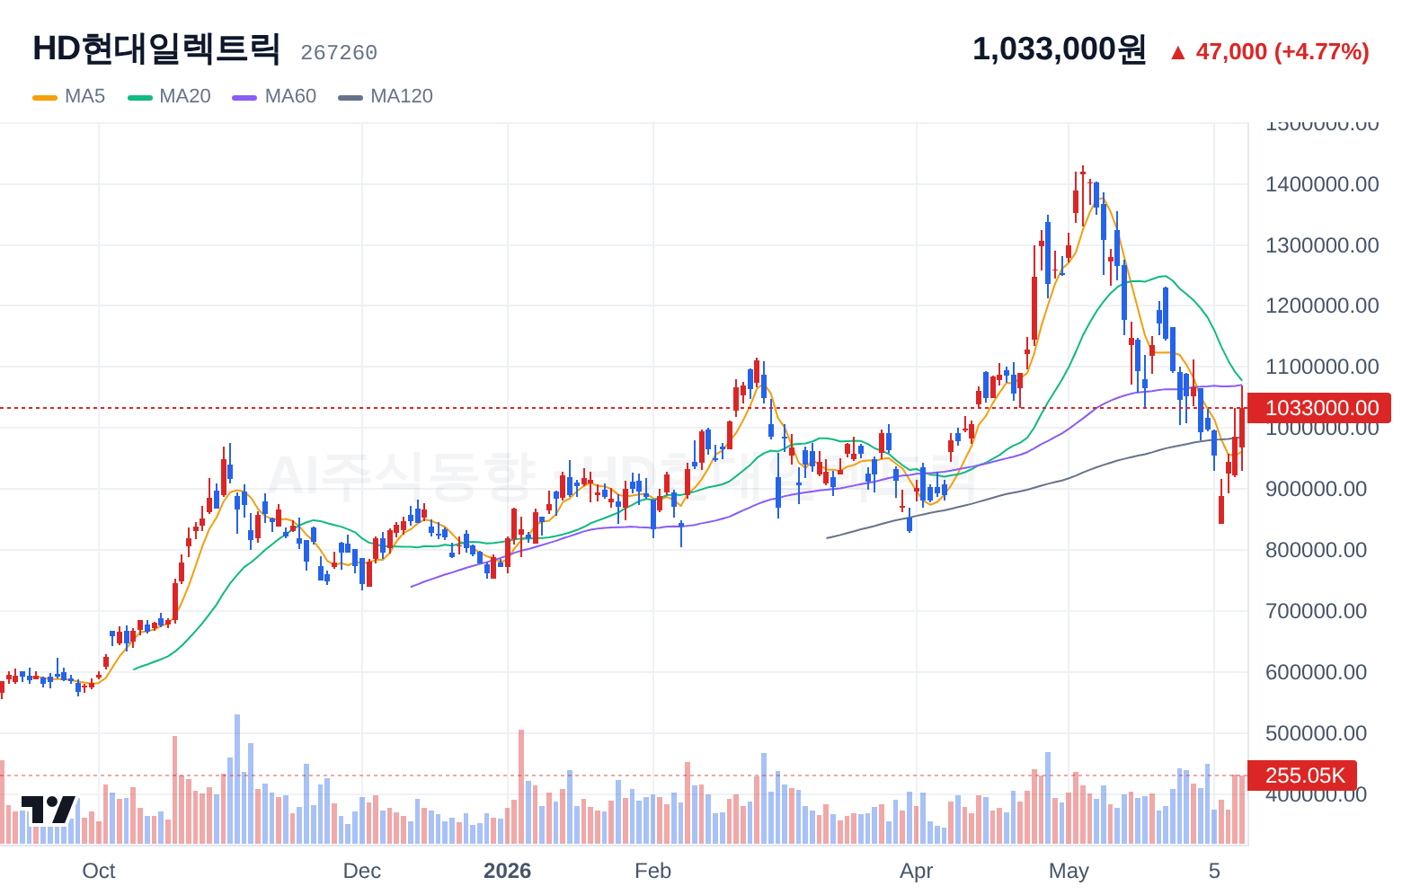Click the 700000.00 price axis label
This screenshot has height=895, width=1402.
click(1316, 611)
